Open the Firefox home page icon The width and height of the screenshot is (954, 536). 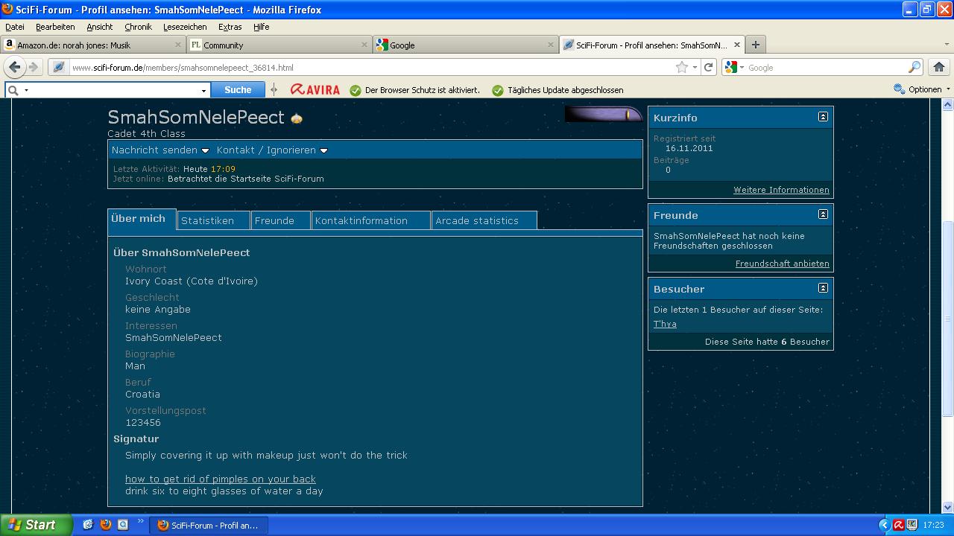938,67
